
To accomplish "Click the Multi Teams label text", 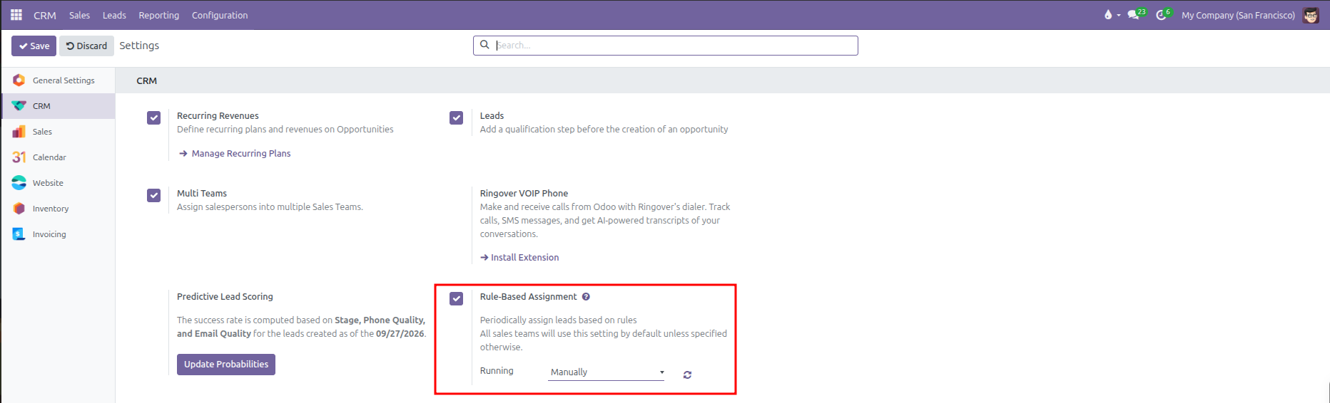I will point(202,194).
